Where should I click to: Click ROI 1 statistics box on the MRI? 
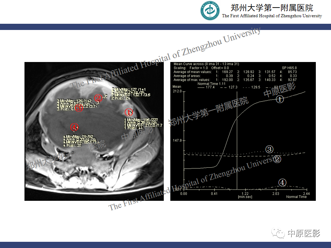point(143,124)
